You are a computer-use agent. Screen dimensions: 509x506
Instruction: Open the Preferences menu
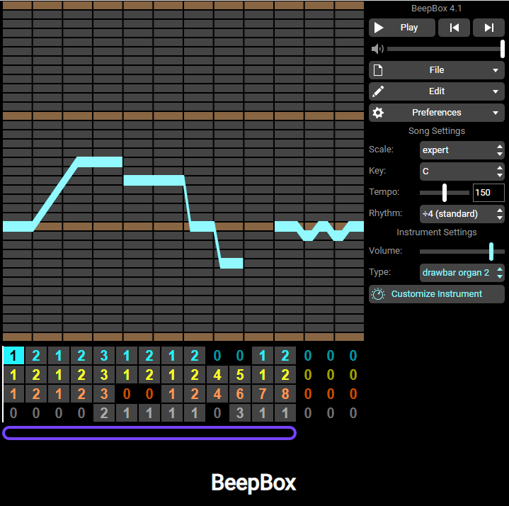click(437, 113)
